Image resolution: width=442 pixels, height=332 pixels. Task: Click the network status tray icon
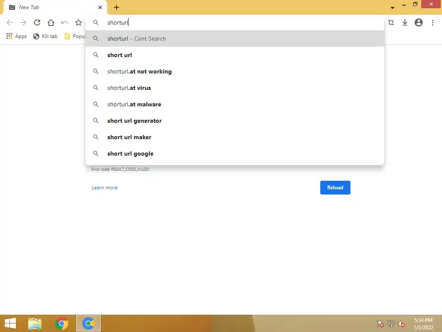click(x=391, y=324)
